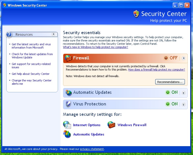Close the Windows Security Center window
The width and height of the screenshot is (193, 155).
coord(187,5)
